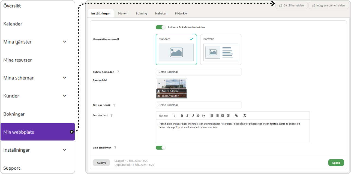Image resolution: width=351 pixels, height=174 pixels.
Task: Apply strikethrough in the text editor
Action: coord(198,116)
